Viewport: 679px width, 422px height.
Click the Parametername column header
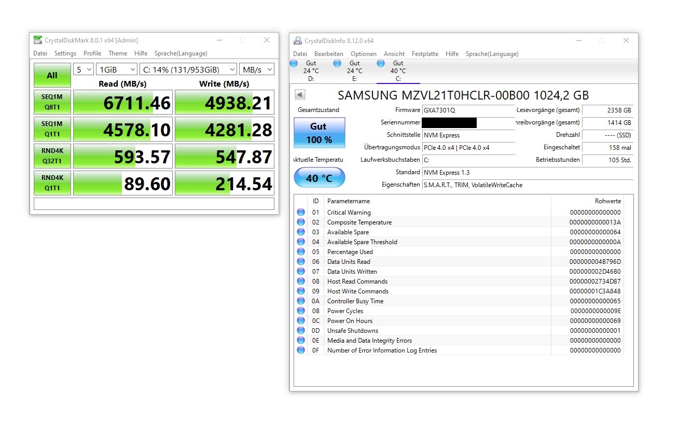(437, 201)
